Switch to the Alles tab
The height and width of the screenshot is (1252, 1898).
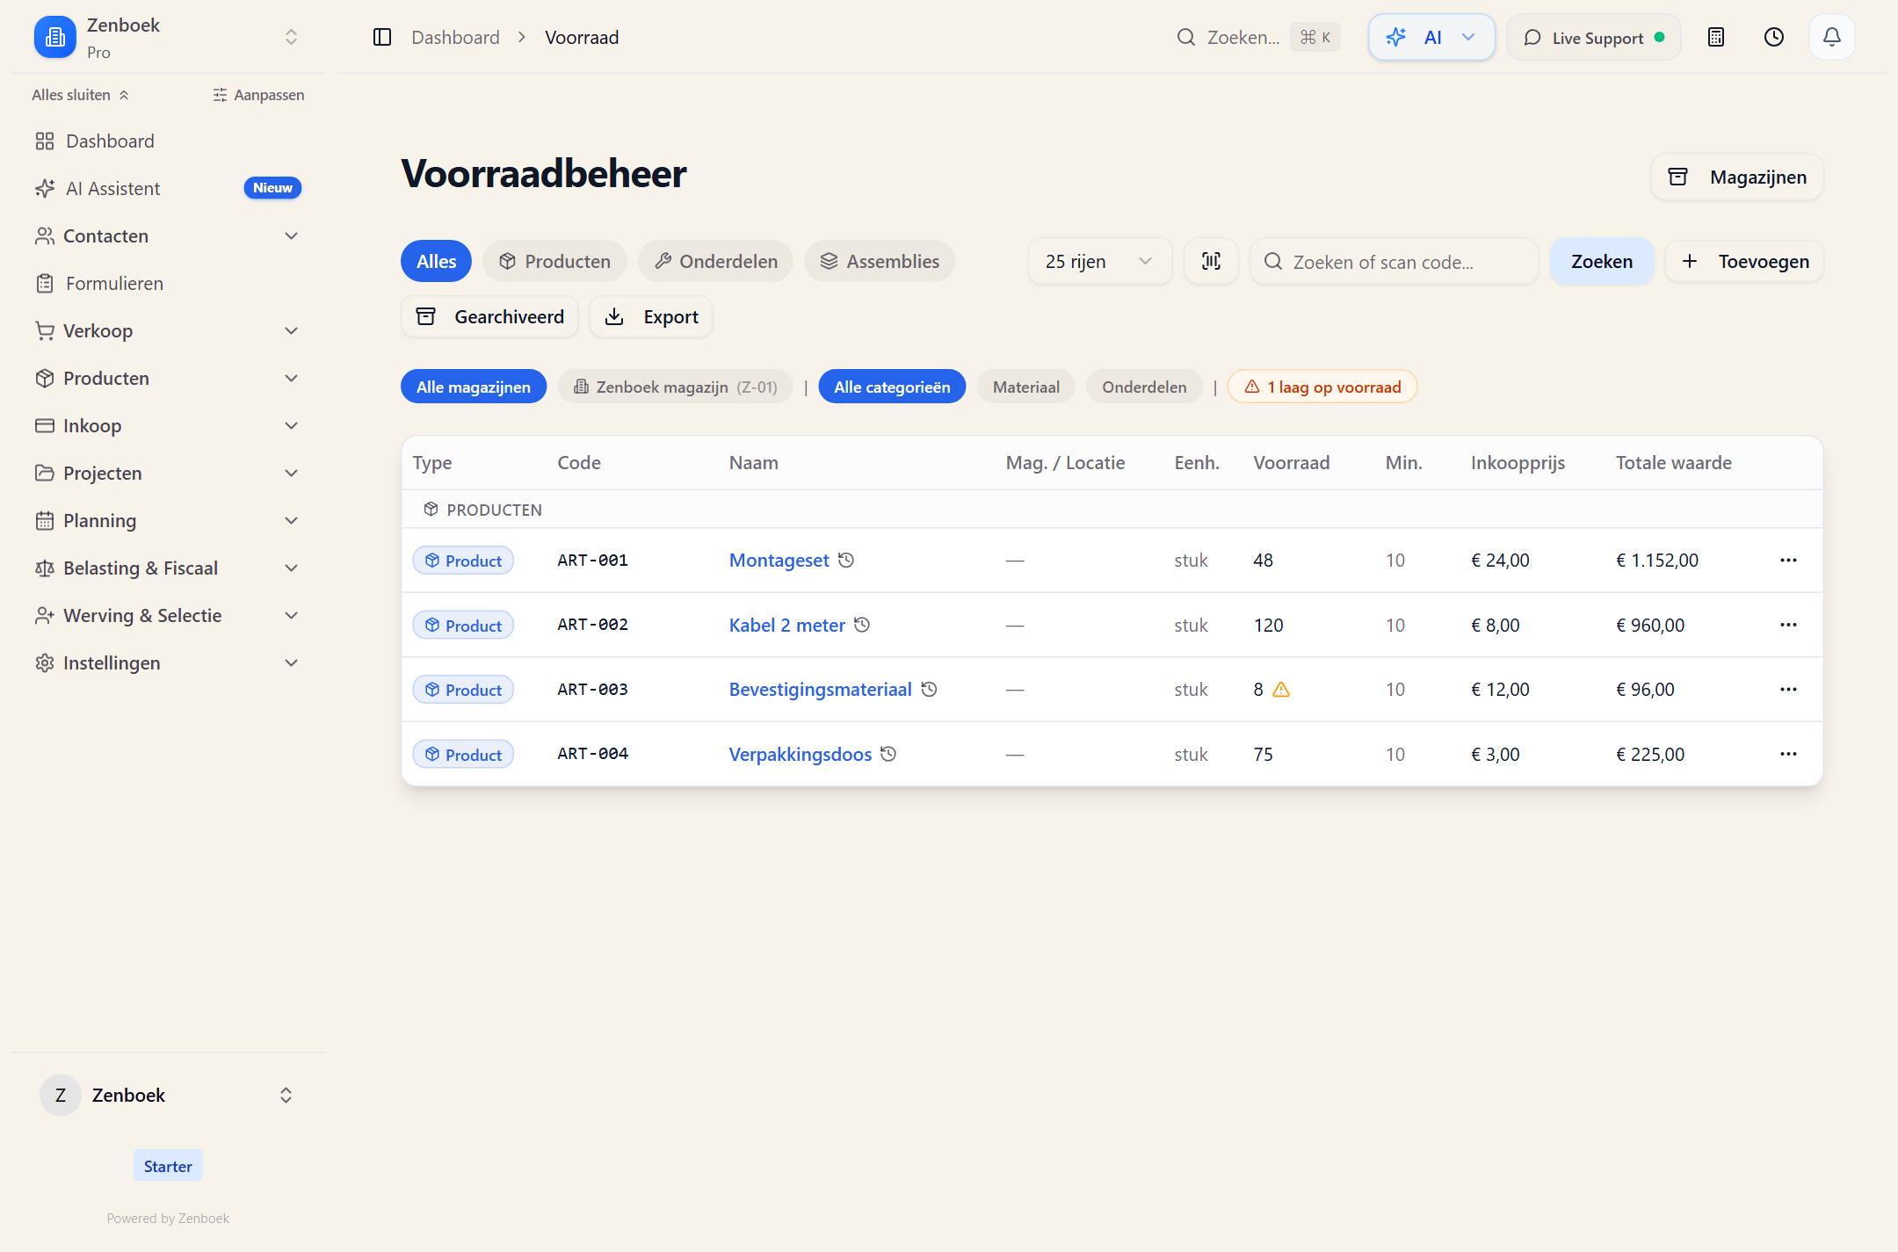pos(436,261)
